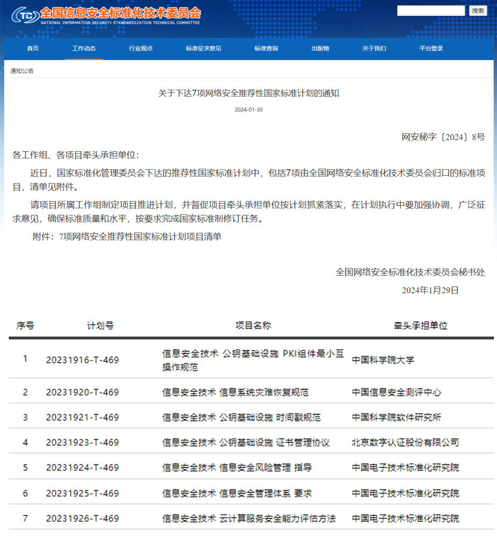Click the unit 中国科学院大学

pos(383,360)
